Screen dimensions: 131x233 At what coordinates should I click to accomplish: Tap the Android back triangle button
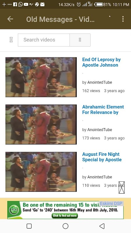pyautogui.click(x=102, y=226)
